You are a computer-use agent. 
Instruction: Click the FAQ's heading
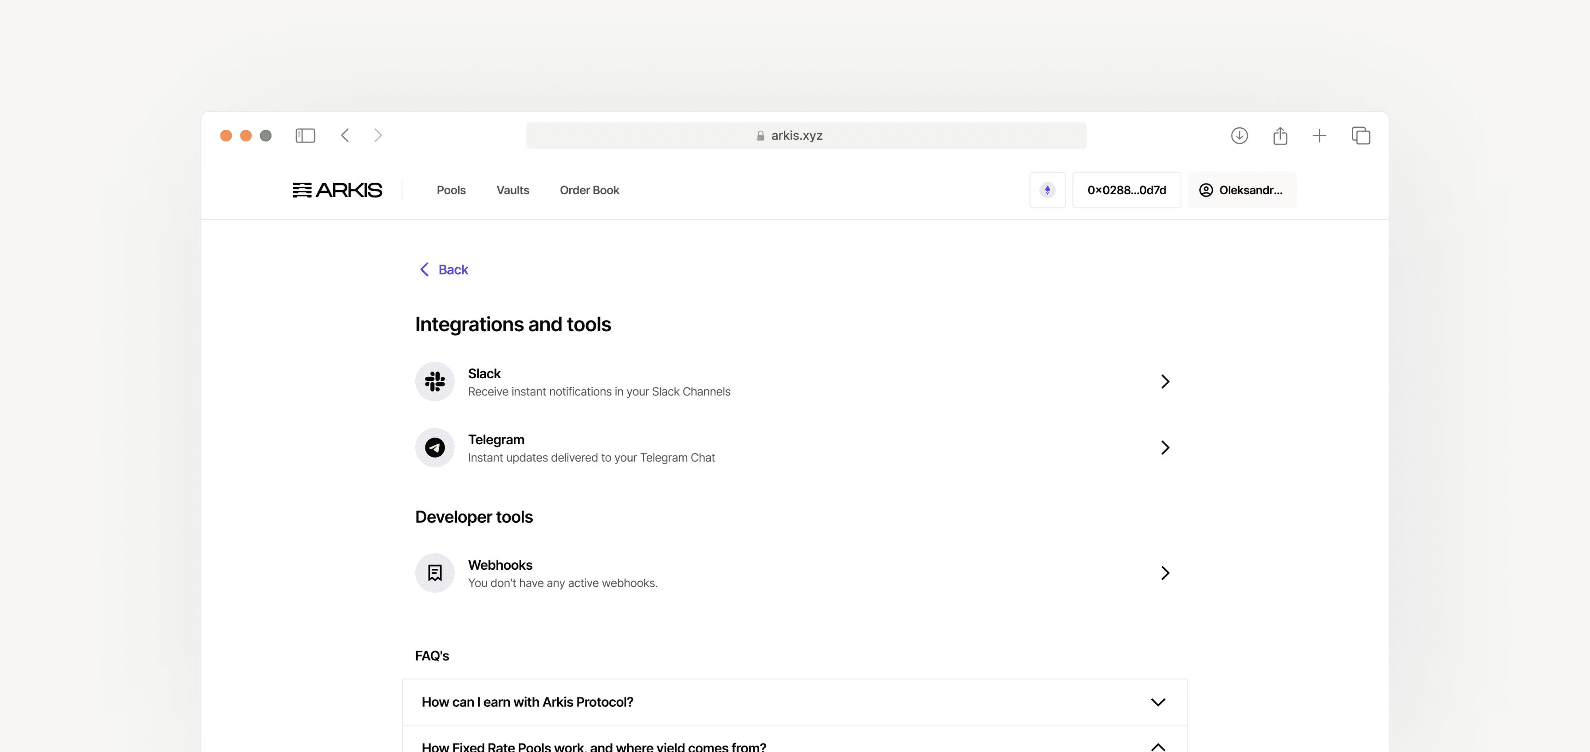pos(432,656)
